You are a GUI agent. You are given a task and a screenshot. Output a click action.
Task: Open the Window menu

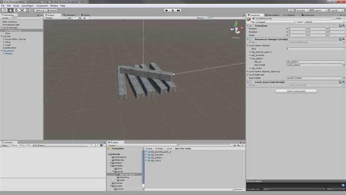[x=54, y=6]
